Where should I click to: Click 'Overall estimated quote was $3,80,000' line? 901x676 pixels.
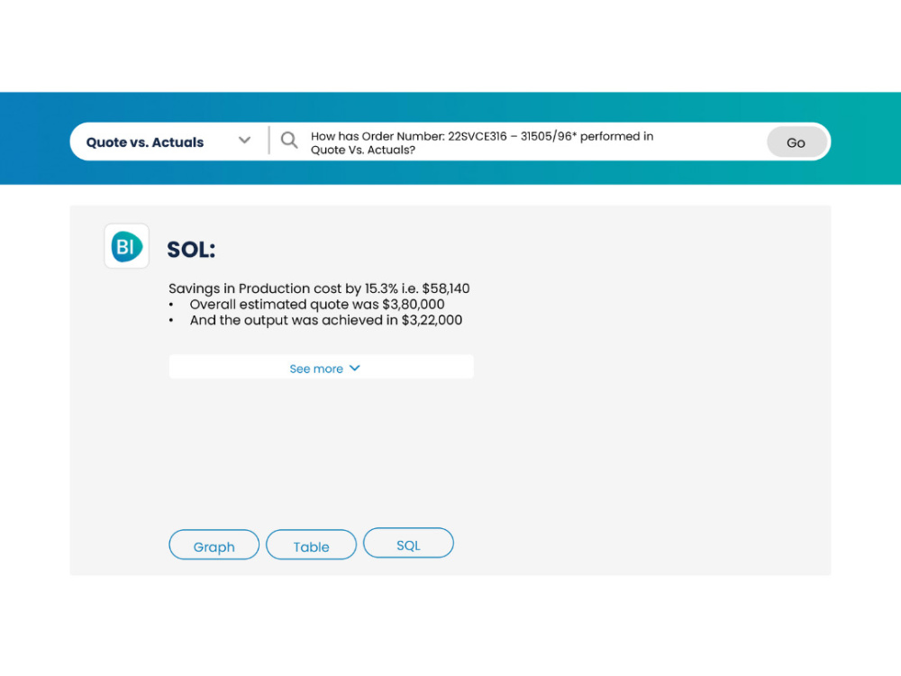pyautogui.click(x=317, y=305)
